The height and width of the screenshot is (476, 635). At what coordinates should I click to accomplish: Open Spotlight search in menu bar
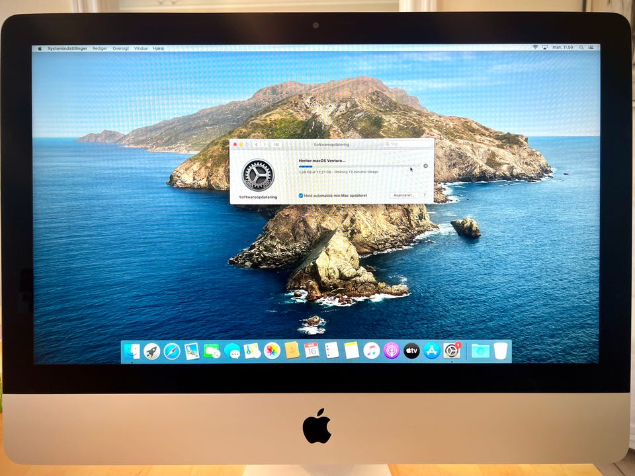click(581, 48)
